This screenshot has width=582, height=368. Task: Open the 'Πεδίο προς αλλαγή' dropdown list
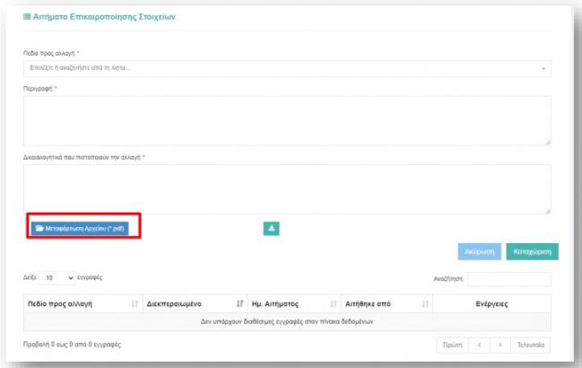287,68
